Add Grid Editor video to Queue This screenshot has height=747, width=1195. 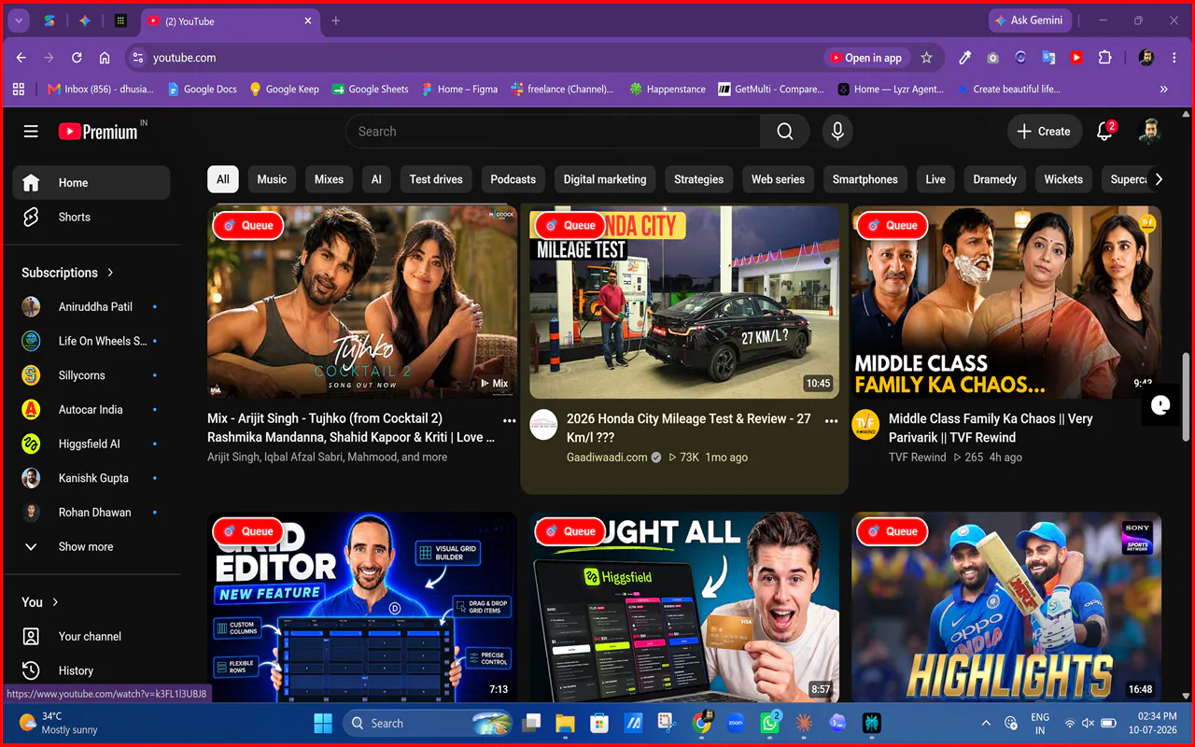pyautogui.click(x=248, y=531)
